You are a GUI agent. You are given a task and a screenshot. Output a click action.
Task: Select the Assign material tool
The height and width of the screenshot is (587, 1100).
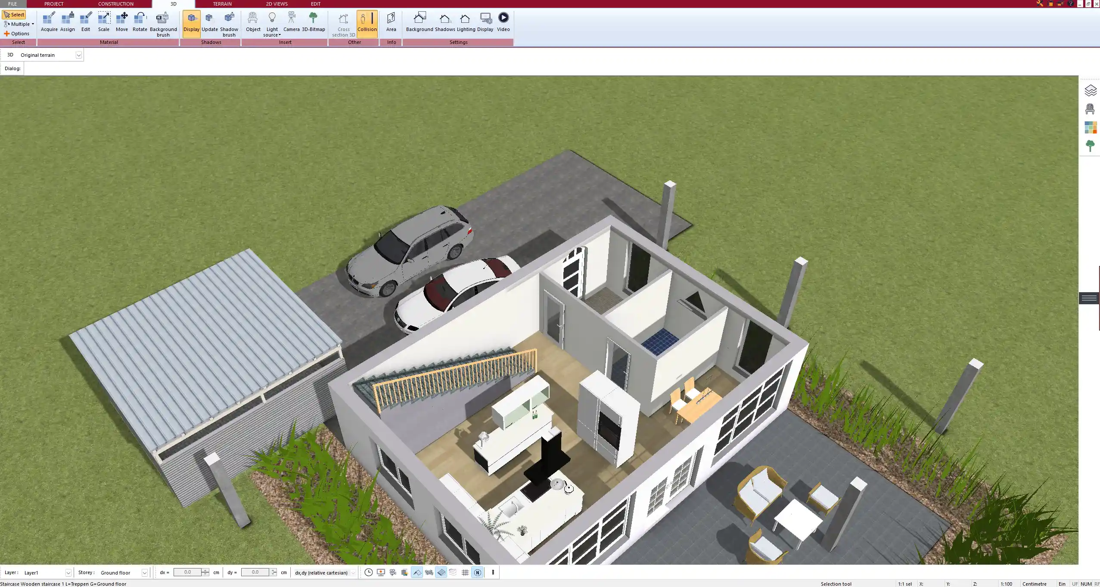(x=67, y=22)
